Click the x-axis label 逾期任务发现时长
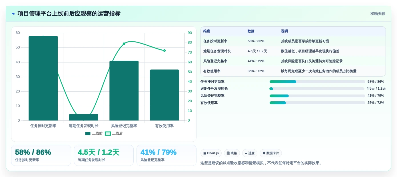Image resolution: width=397 pixels, height=177 pixels. [84, 126]
